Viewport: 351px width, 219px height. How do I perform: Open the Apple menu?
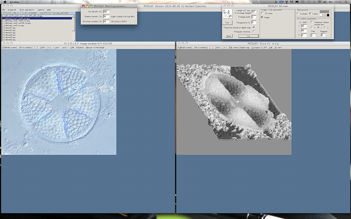[x=5, y=2]
